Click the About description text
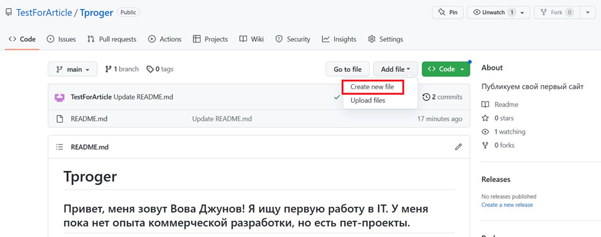The width and height of the screenshot is (601, 237). [x=532, y=87]
